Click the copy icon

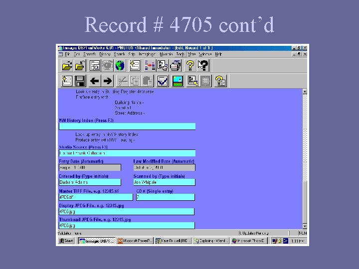[x=135, y=81]
